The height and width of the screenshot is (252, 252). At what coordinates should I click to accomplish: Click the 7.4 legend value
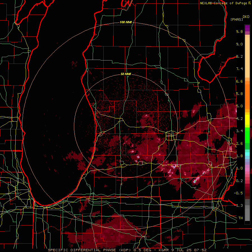pyautogui.click(x=239, y=69)
